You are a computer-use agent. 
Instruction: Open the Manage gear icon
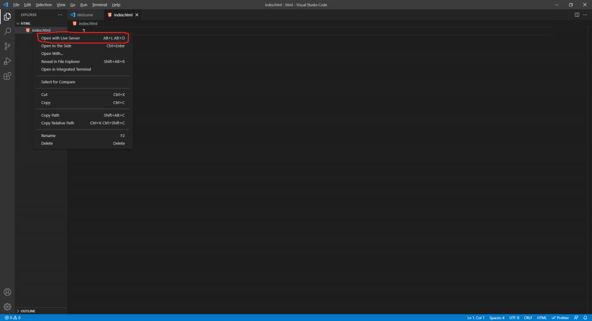click(7, 307)
